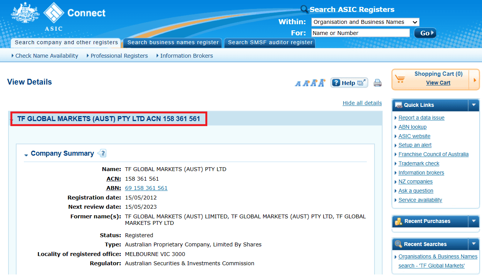The height and width of the screenshot is (276, 482).
Task: Open Setup an alert quick link
Action: [415, 145]
